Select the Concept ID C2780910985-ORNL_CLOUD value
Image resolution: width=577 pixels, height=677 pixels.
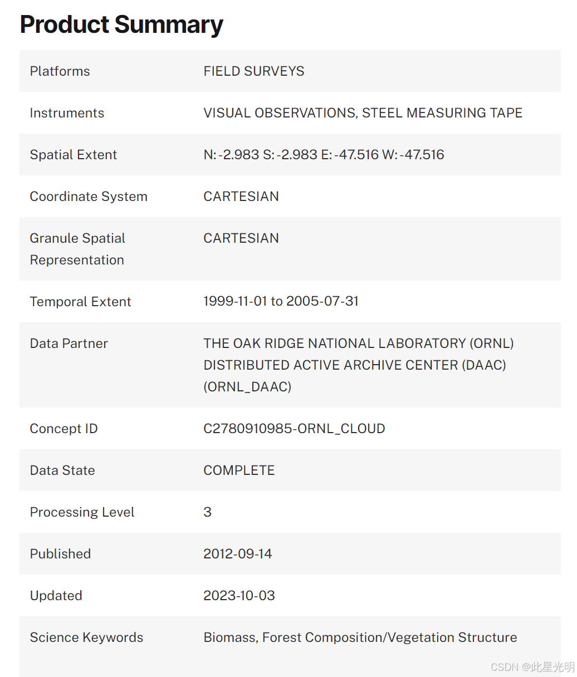pyautogui.click(x=294, y=429)
